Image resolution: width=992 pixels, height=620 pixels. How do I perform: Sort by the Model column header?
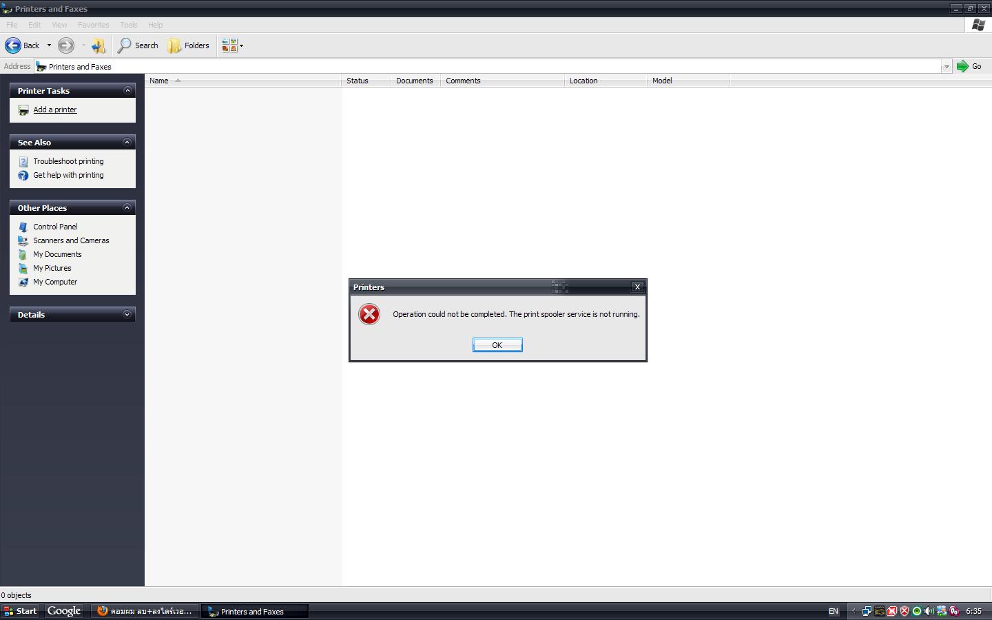(x=688, y=81)
